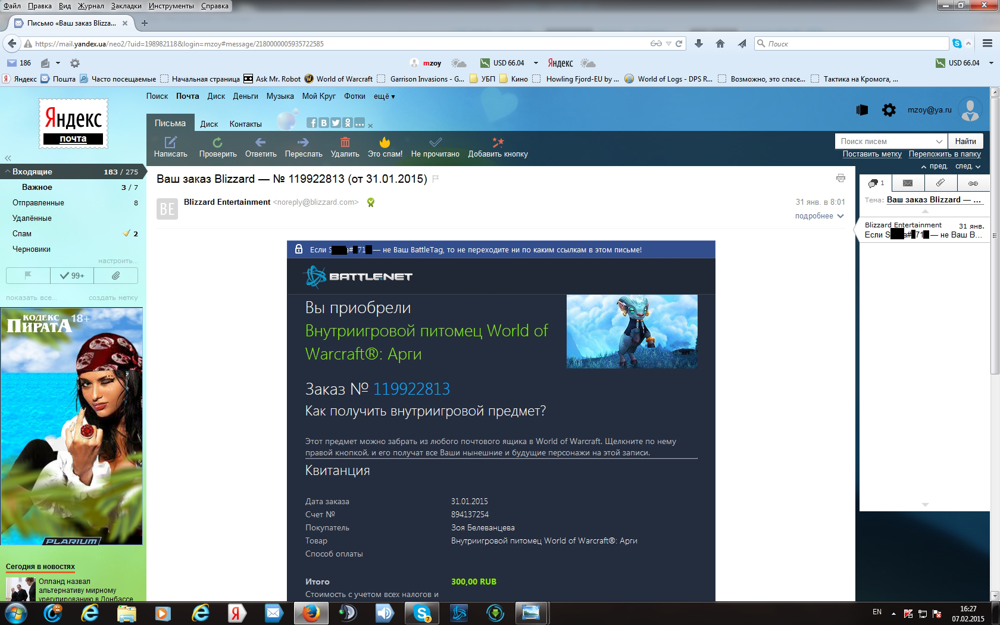Open mail settings gear icon near mzoy@ya.ru
Viewport: 1000px width, 625px height.
tap(889, 110)
